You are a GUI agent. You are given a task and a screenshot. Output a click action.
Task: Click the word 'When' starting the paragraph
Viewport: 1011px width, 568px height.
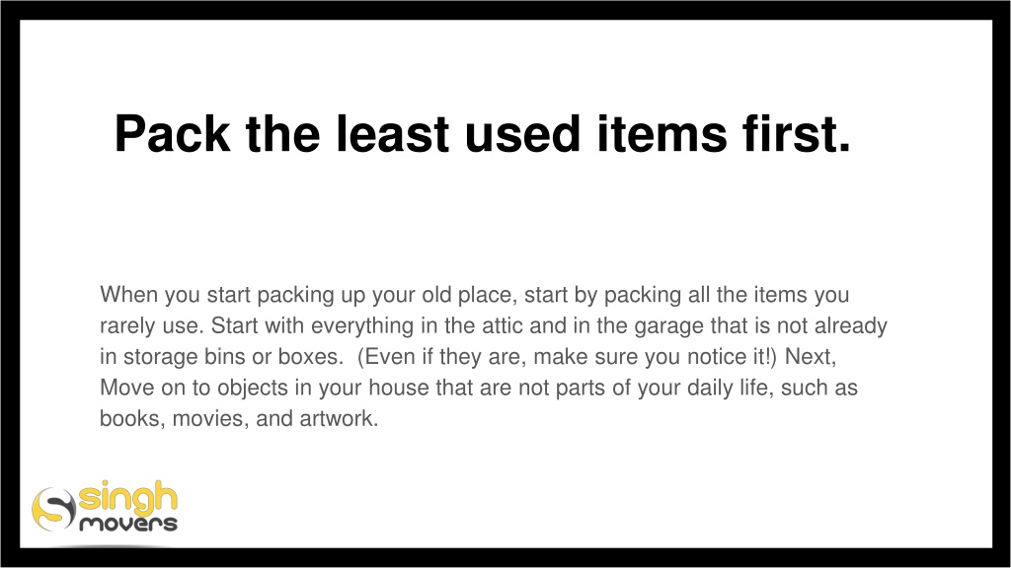tap(129, 294)
